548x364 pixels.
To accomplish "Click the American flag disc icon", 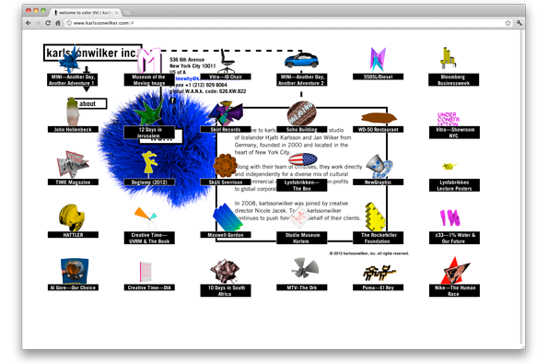I will tap(303, 159).
